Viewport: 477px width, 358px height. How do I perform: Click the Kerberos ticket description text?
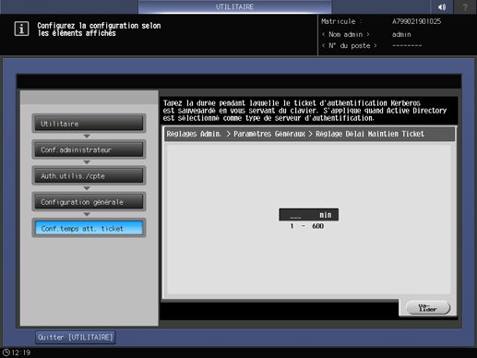pos(304,111)
